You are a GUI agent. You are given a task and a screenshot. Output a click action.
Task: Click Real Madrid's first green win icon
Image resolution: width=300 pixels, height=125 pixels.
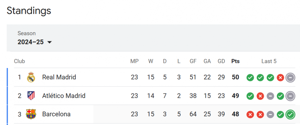point(250,78)
